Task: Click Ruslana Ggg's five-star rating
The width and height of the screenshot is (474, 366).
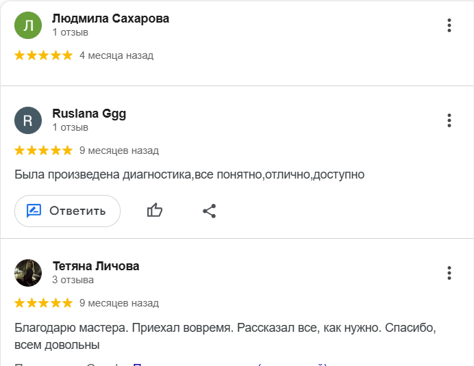Action: click(x=43, y=151)
